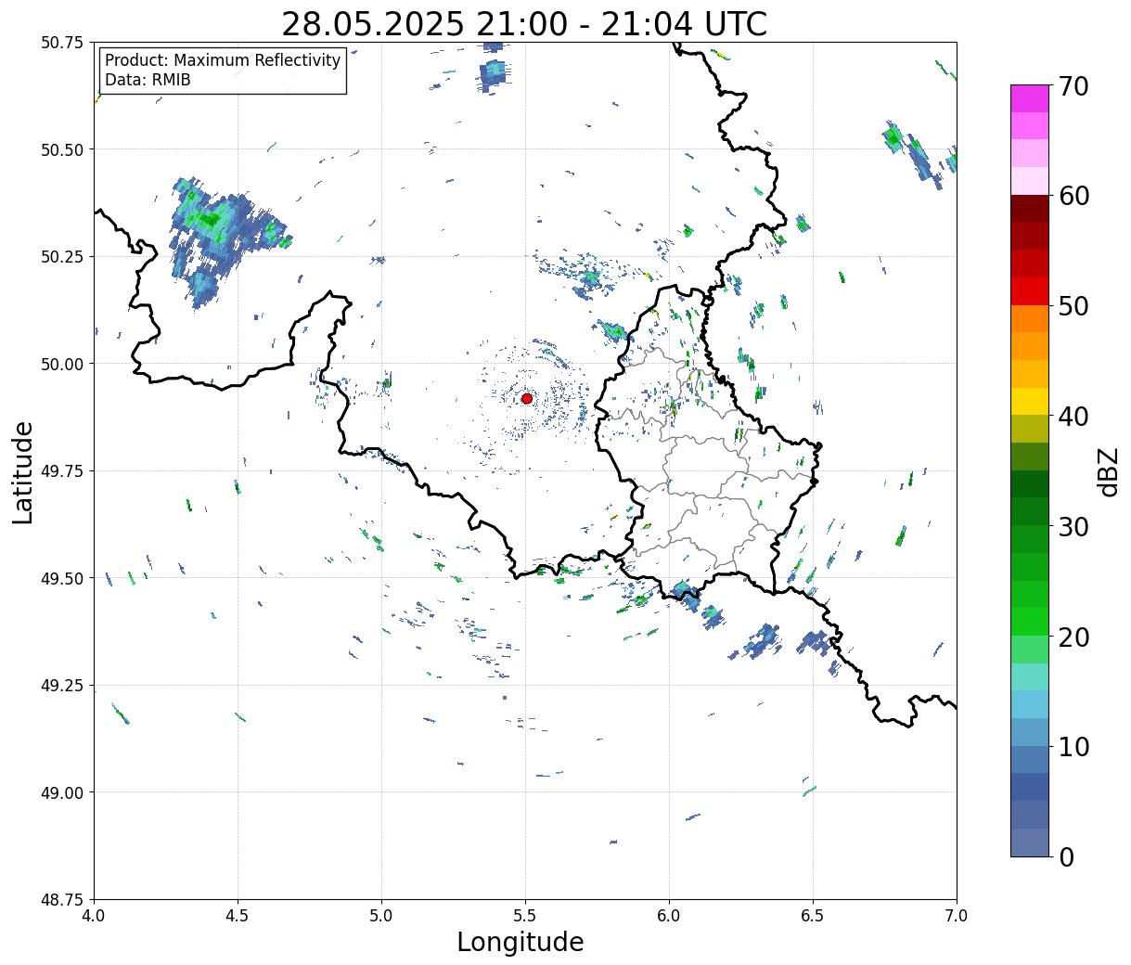Image resolution: width=1131 pixels, height=965 pixels.
Task: Click the 'dBZ' colorbar label
Action: (1108, 471)
